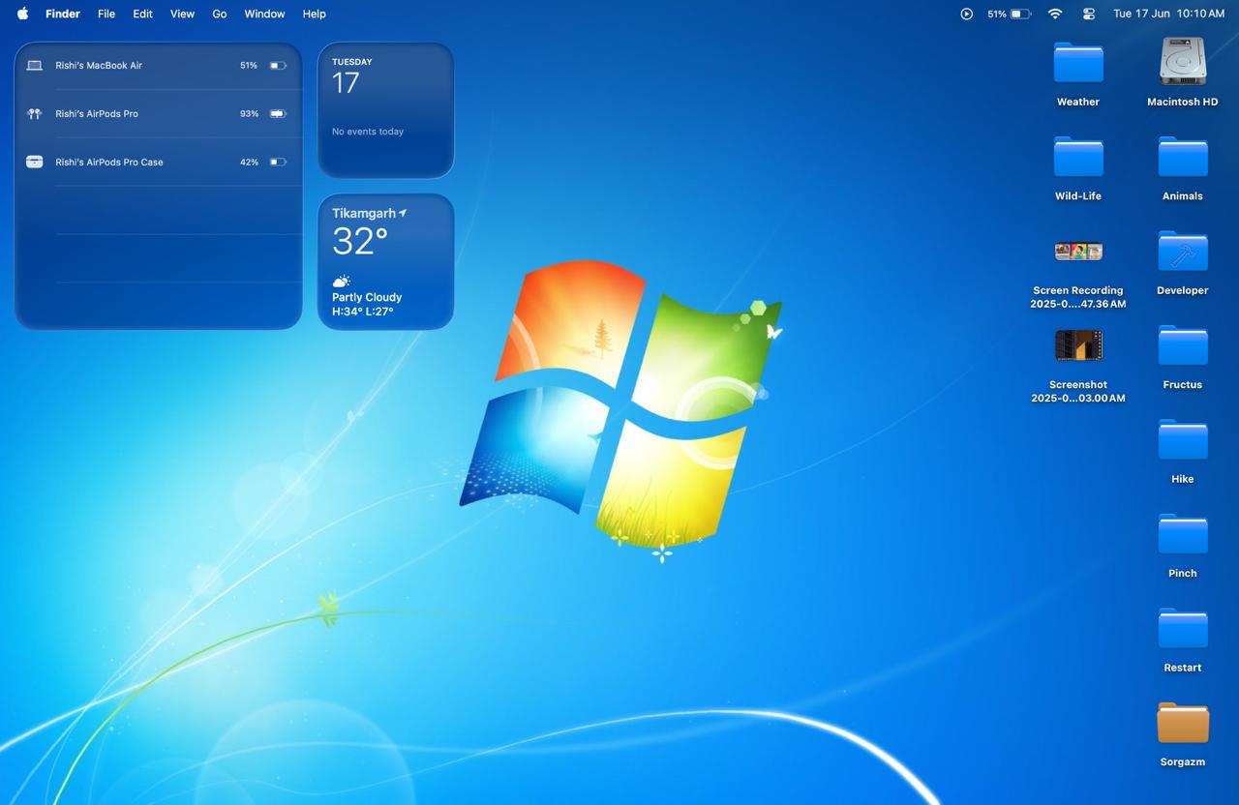The image size is (1239, 805).
Task: Select the Macintosh HD drive icon
Action: 1183,62
